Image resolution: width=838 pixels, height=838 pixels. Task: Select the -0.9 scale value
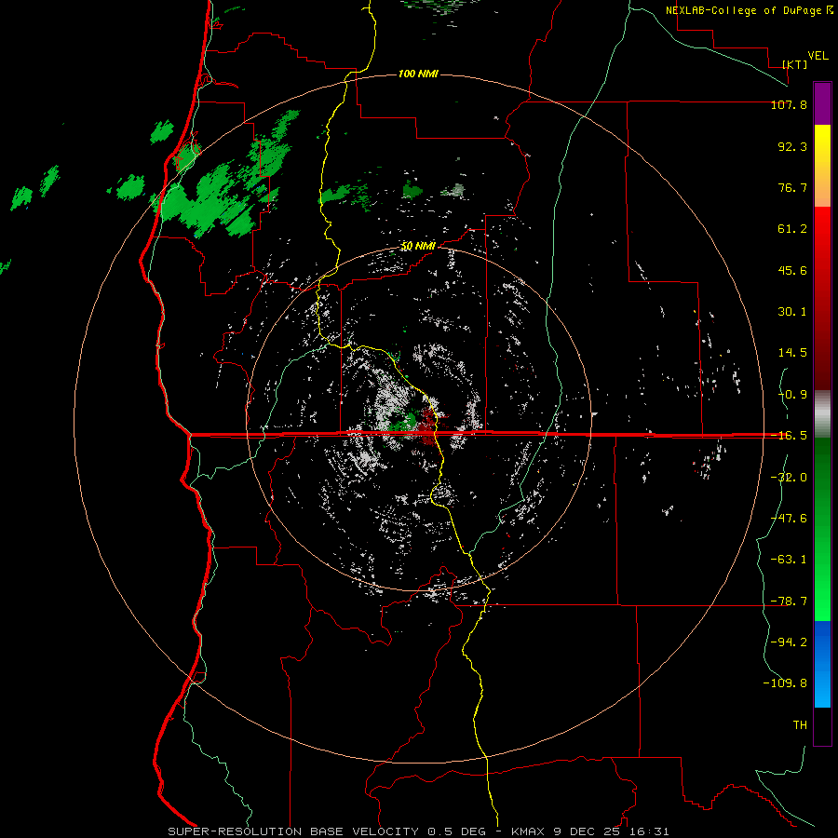792,395
